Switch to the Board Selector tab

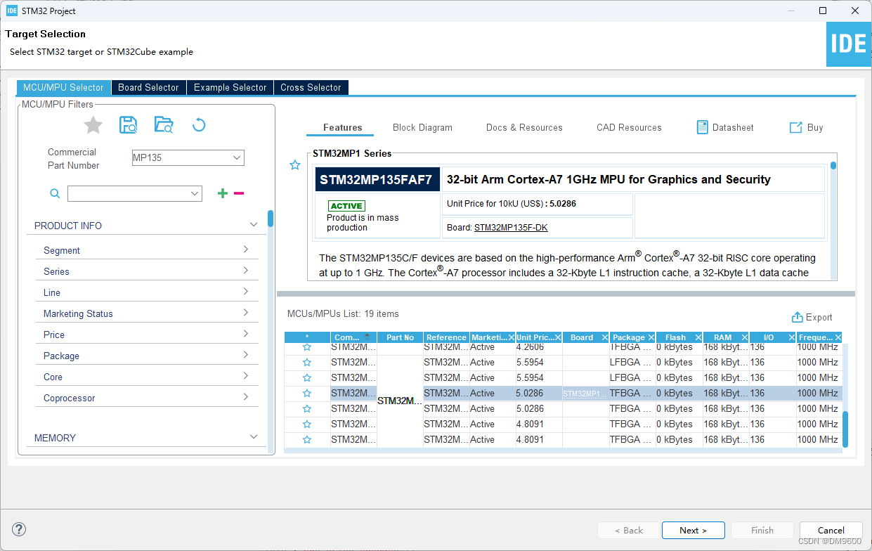[x=148, y=87]
